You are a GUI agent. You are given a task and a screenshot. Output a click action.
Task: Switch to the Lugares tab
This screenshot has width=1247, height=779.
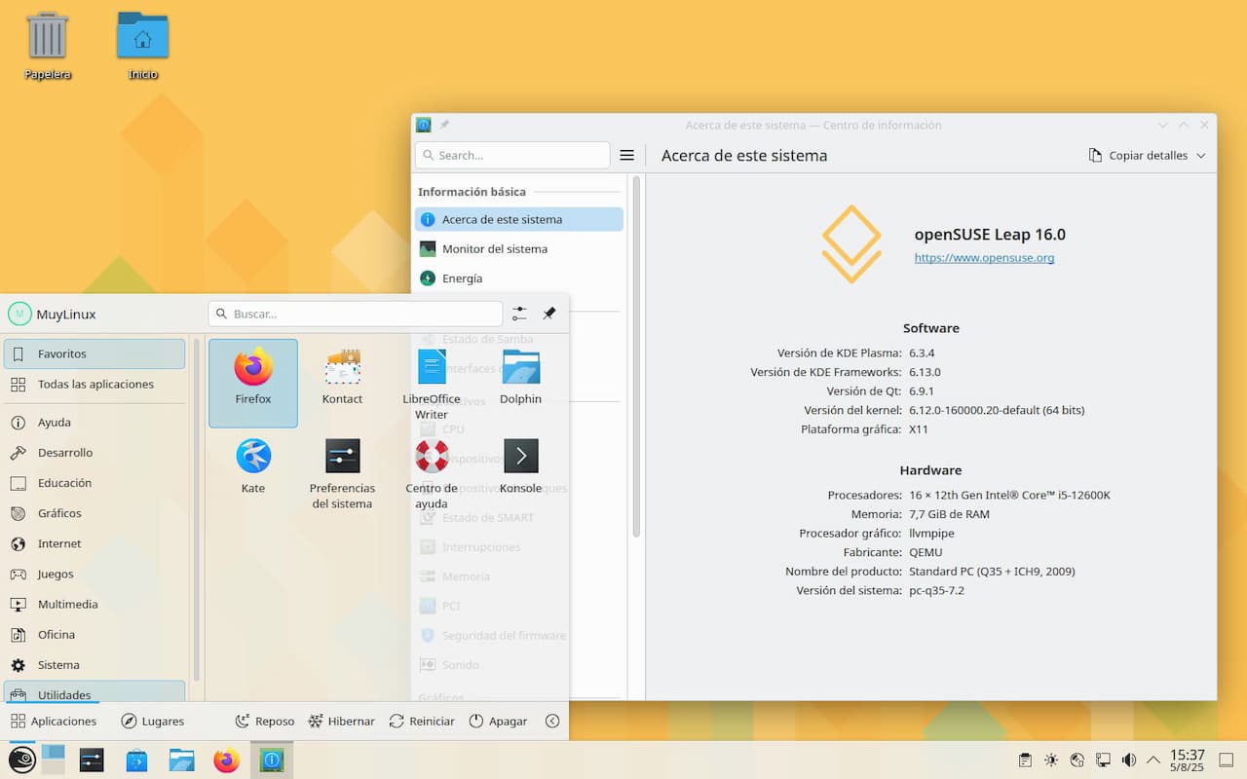click(x=153, y=722)
